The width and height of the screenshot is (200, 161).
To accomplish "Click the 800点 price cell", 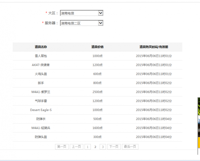I will (97, 83).
